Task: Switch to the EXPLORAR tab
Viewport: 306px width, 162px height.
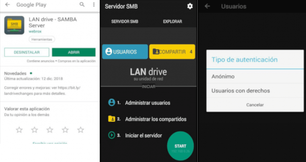Action: [172, 21]
